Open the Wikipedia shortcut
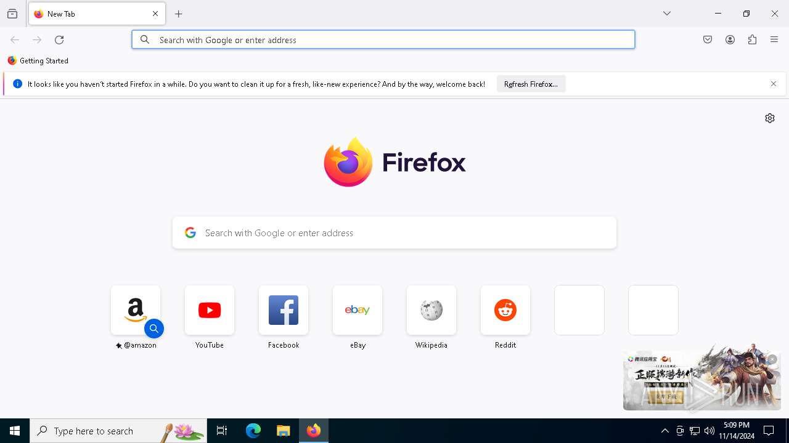Viewport: 789px width, 443px height. coord(431,310)
